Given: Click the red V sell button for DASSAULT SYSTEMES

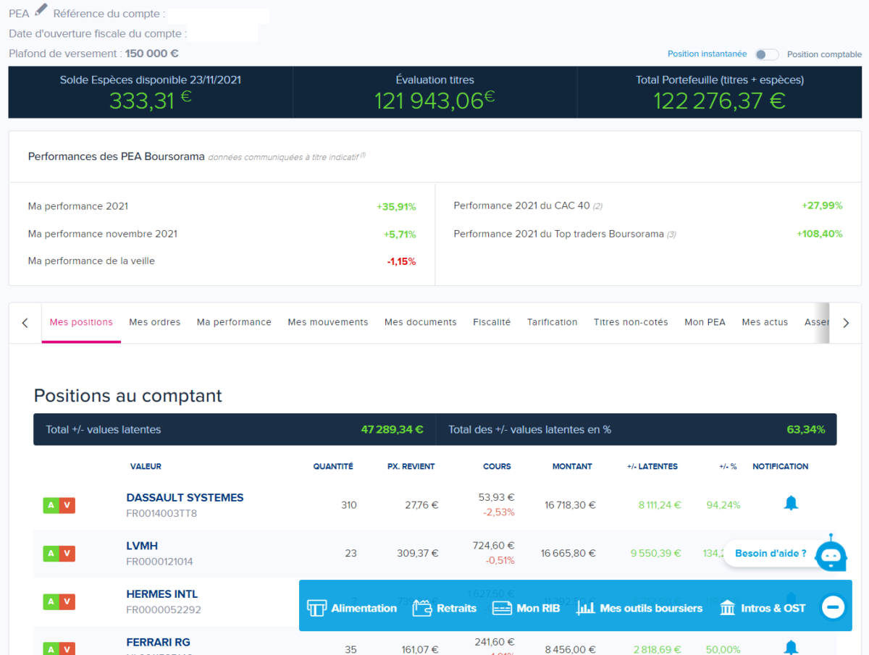Looking at the screenshot, I should (x=67, y=505).
